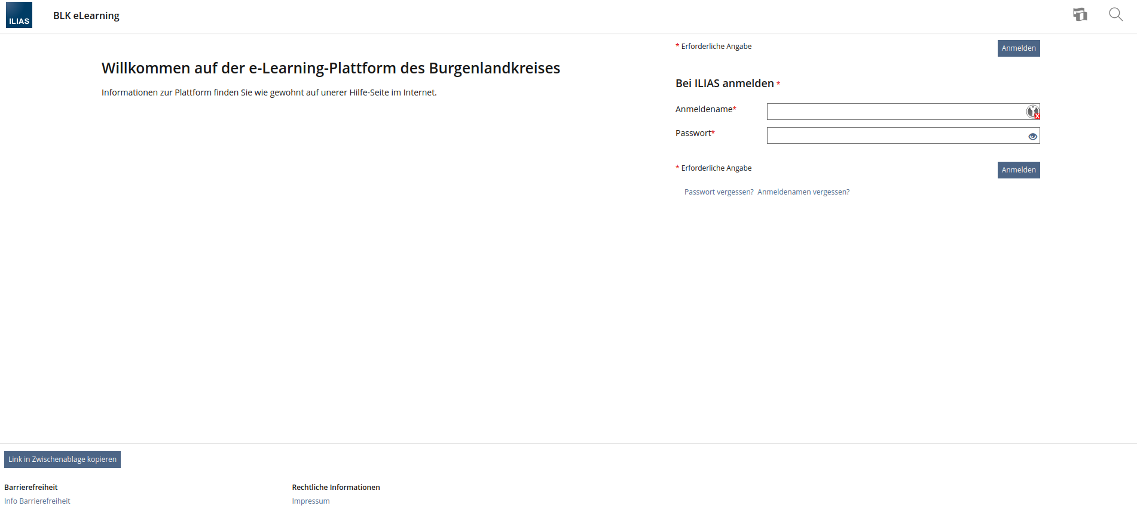
Task: Toggle password visibility with the eye icon
Action: point(1032,137)
